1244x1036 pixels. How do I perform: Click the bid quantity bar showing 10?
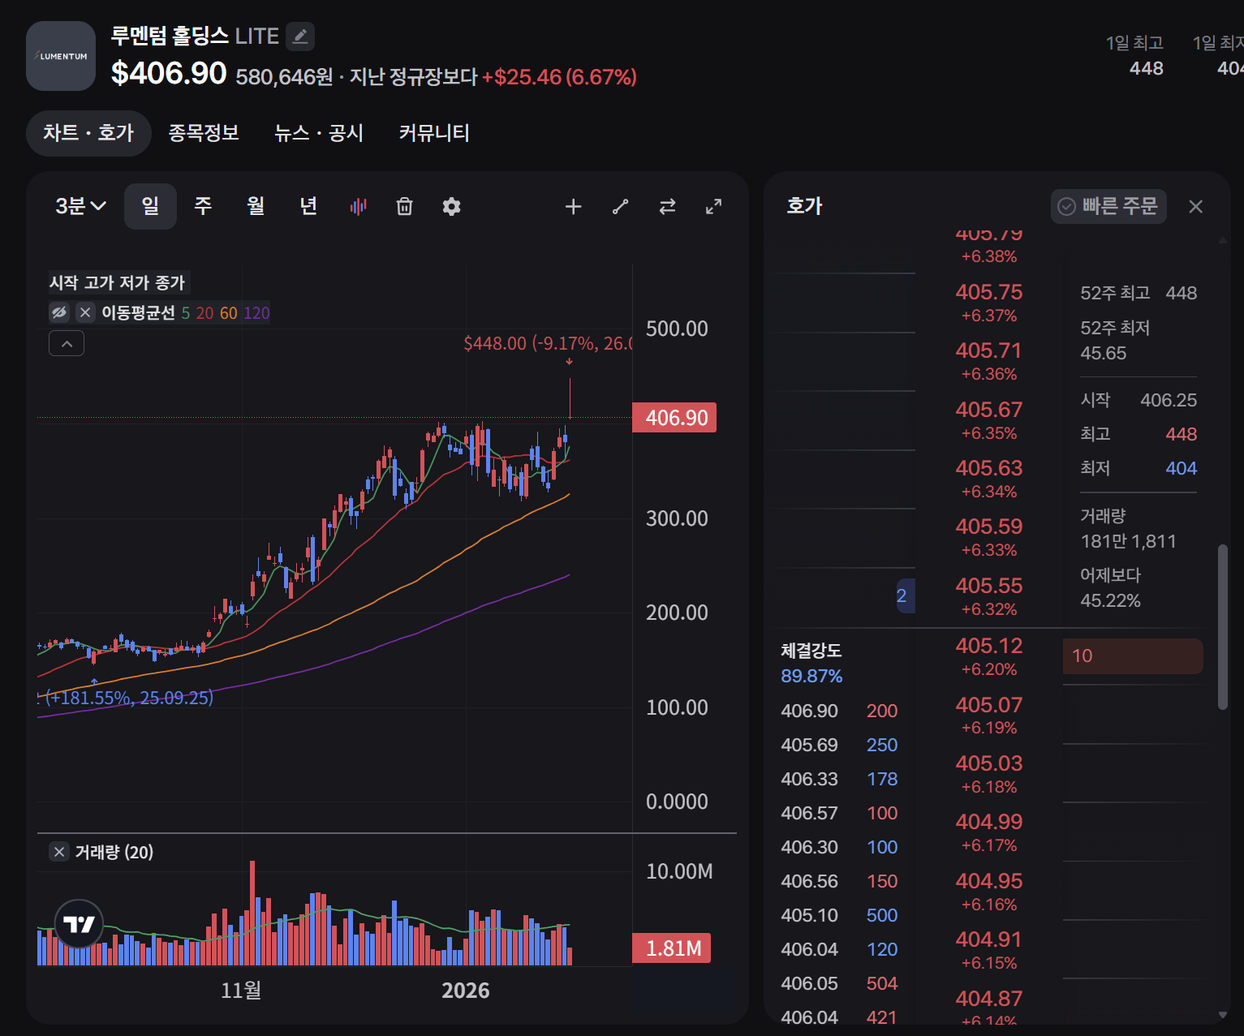click(1133, 656)
